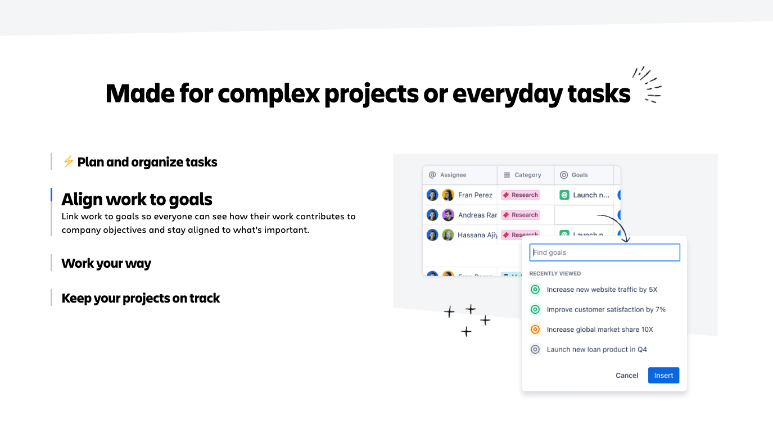Image resolution: width=773 pixels, height=437 pixels.
Task: Select the Goals column header
Action: (579, 175)
